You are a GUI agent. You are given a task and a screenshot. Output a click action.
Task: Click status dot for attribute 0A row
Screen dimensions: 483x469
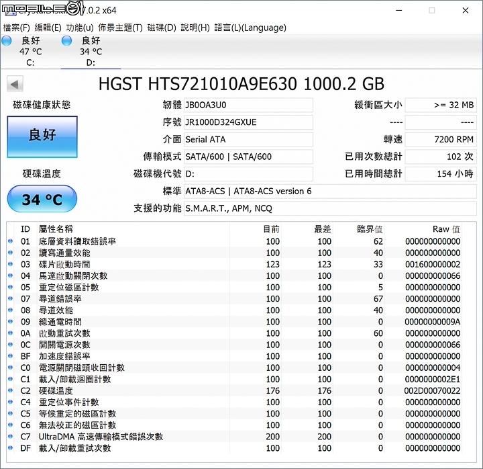[10, 333]
